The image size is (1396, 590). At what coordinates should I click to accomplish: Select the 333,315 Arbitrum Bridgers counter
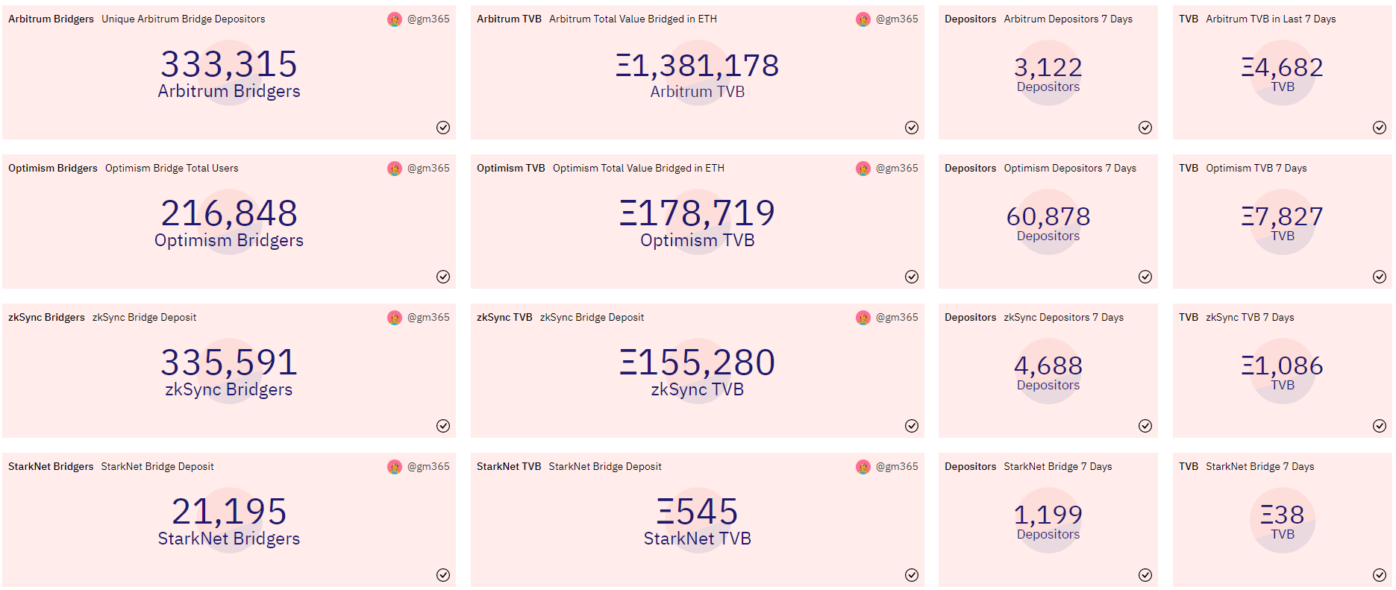click(x=229, y=74)
